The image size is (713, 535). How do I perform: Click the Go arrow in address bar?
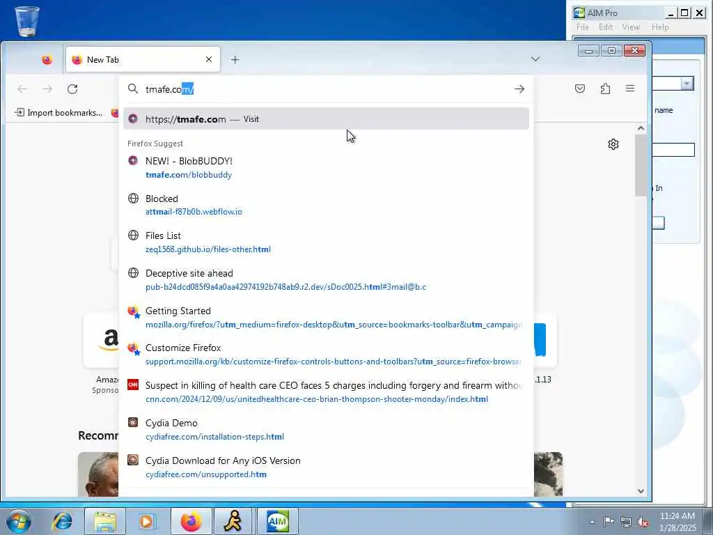point(519,89)
